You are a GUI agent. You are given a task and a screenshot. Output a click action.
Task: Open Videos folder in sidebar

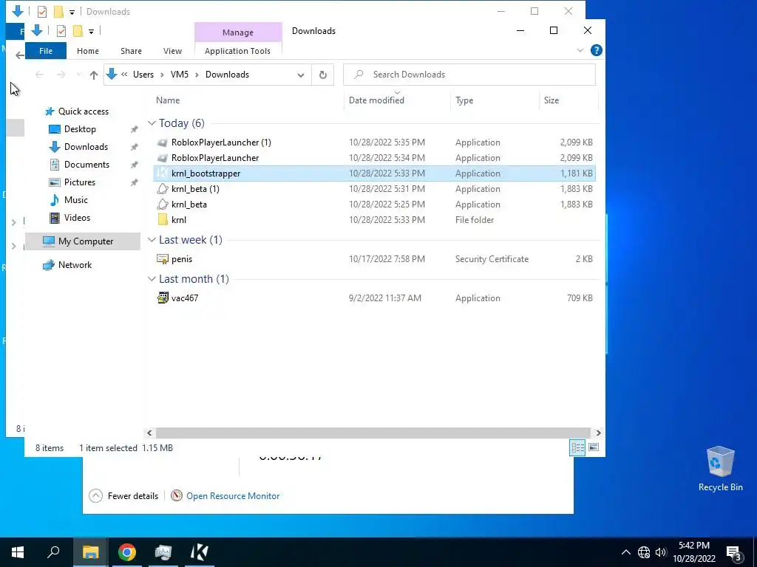[x=77, y=218]
